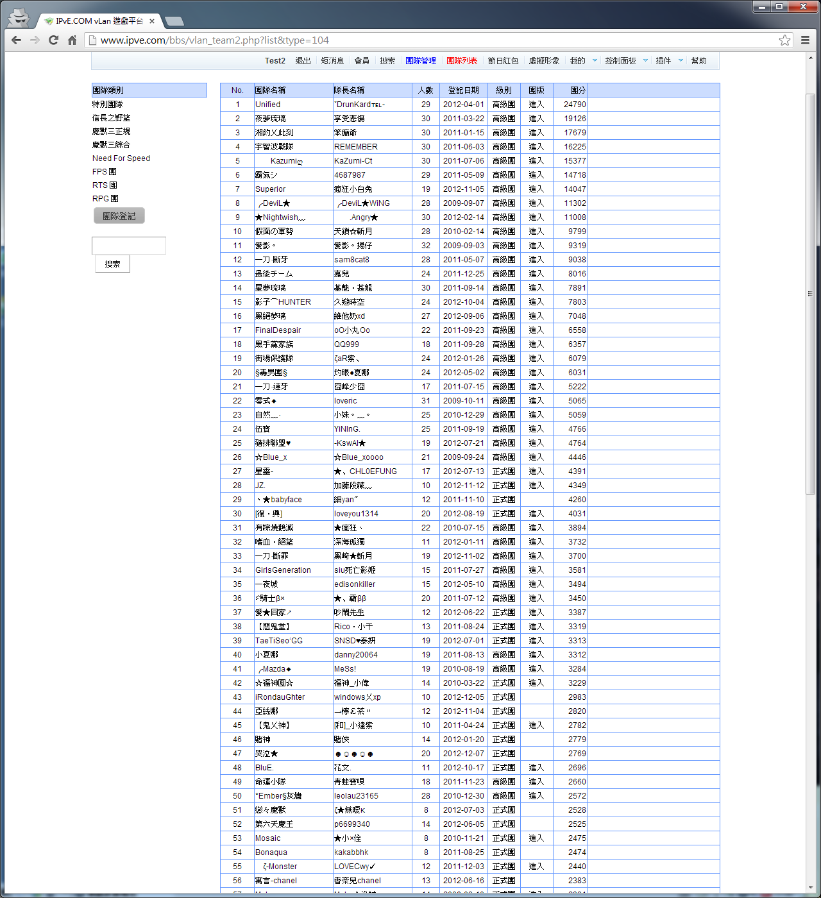Select team name iRondauGhter

[280, 697]
